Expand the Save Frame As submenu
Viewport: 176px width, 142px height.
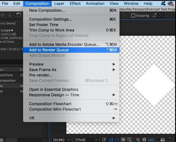(71, 70)
